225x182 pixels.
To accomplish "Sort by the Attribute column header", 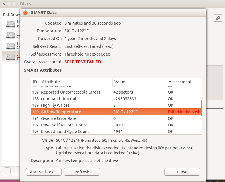I will (76, 82).
